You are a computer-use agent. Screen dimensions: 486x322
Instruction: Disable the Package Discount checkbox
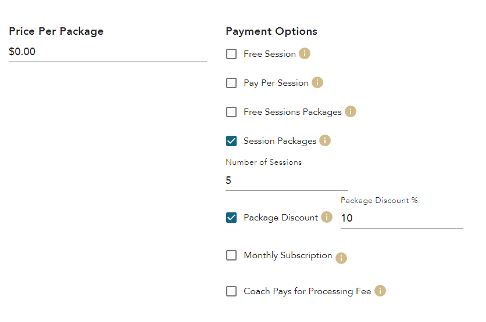[231, 218]
